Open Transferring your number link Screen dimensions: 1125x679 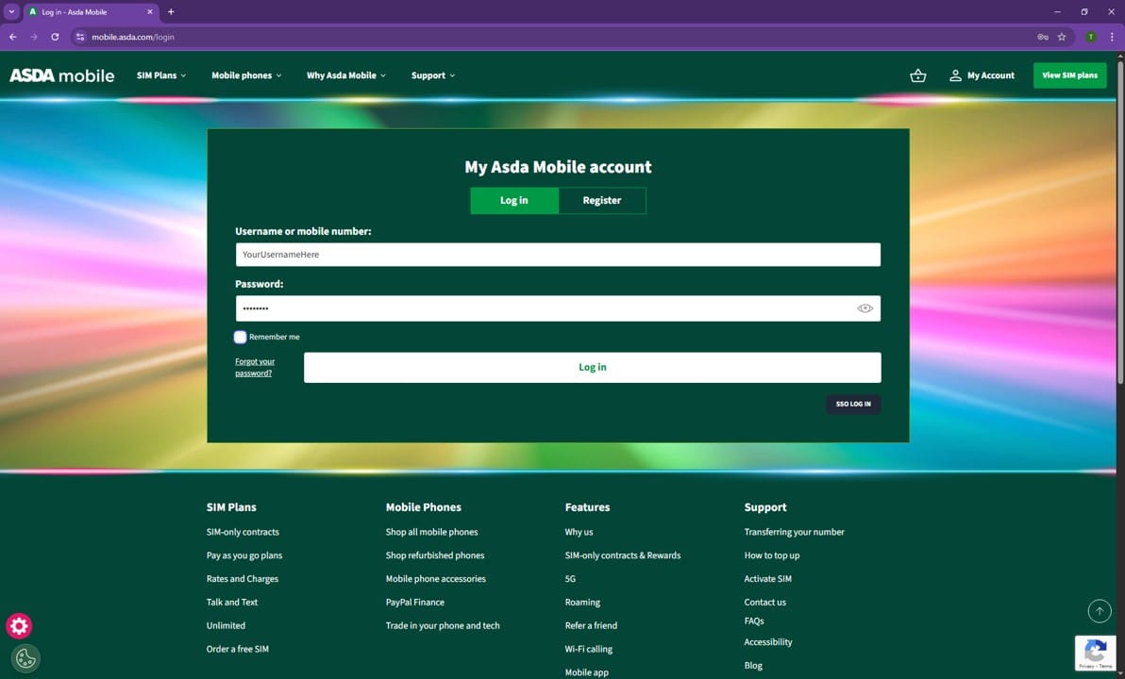[795, 532]
